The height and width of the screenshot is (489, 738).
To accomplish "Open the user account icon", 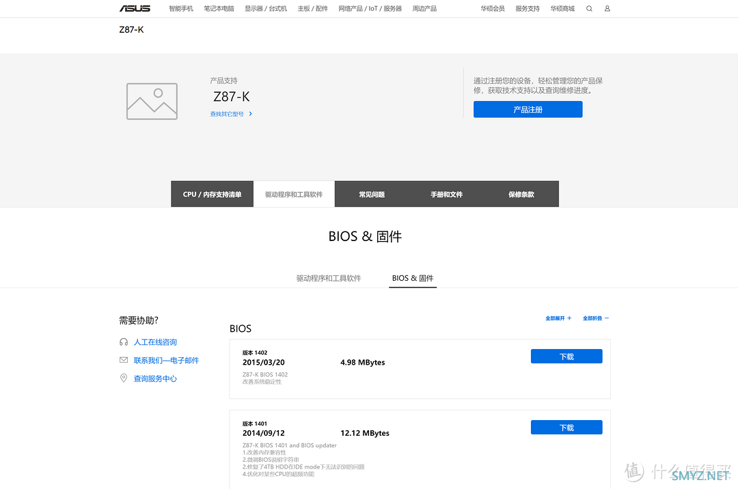I will (x=607, y=8).
